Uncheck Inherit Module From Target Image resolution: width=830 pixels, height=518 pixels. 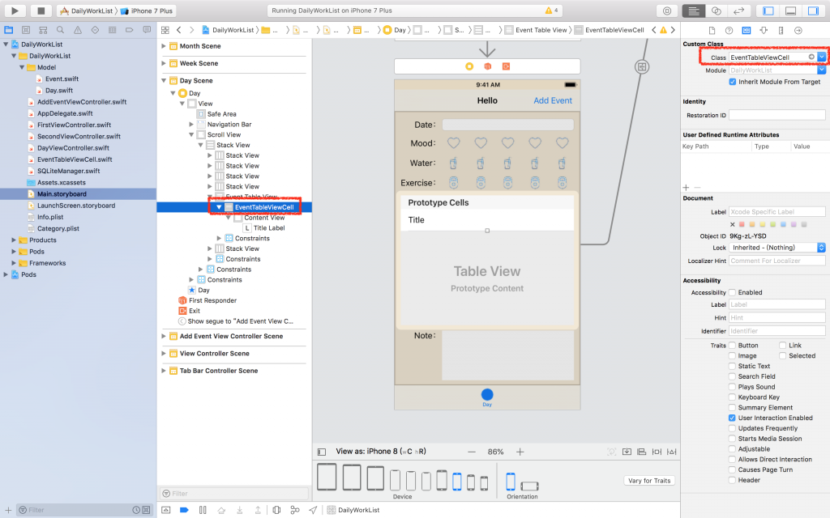[x=733, y=82]
